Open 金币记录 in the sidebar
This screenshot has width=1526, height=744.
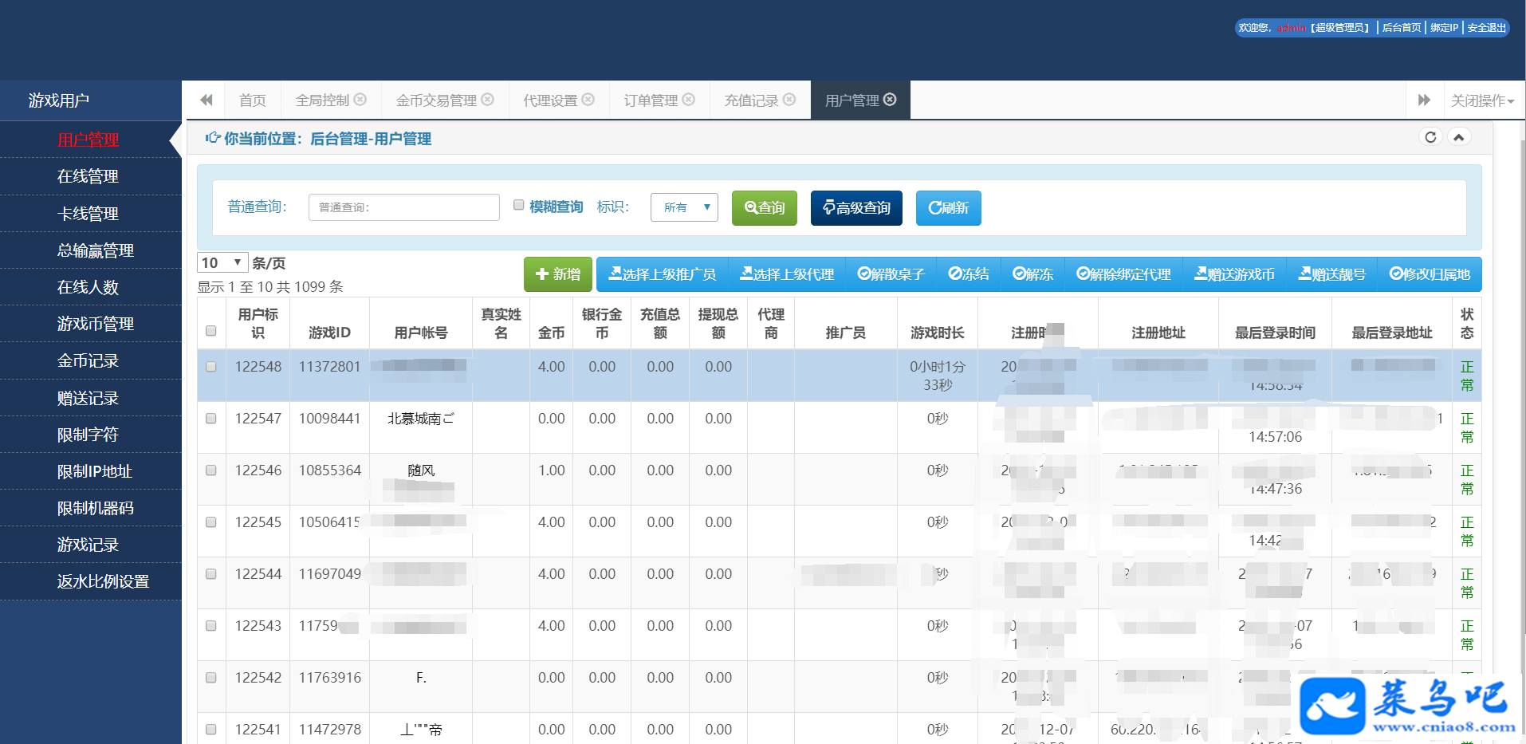[91, 360]
